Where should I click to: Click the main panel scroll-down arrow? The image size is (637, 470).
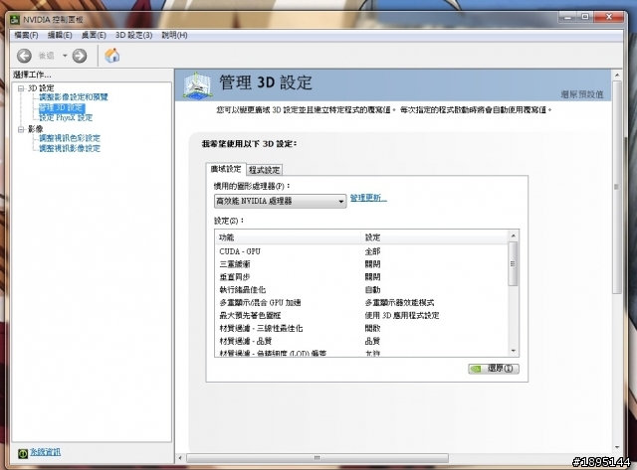(617, 448)
